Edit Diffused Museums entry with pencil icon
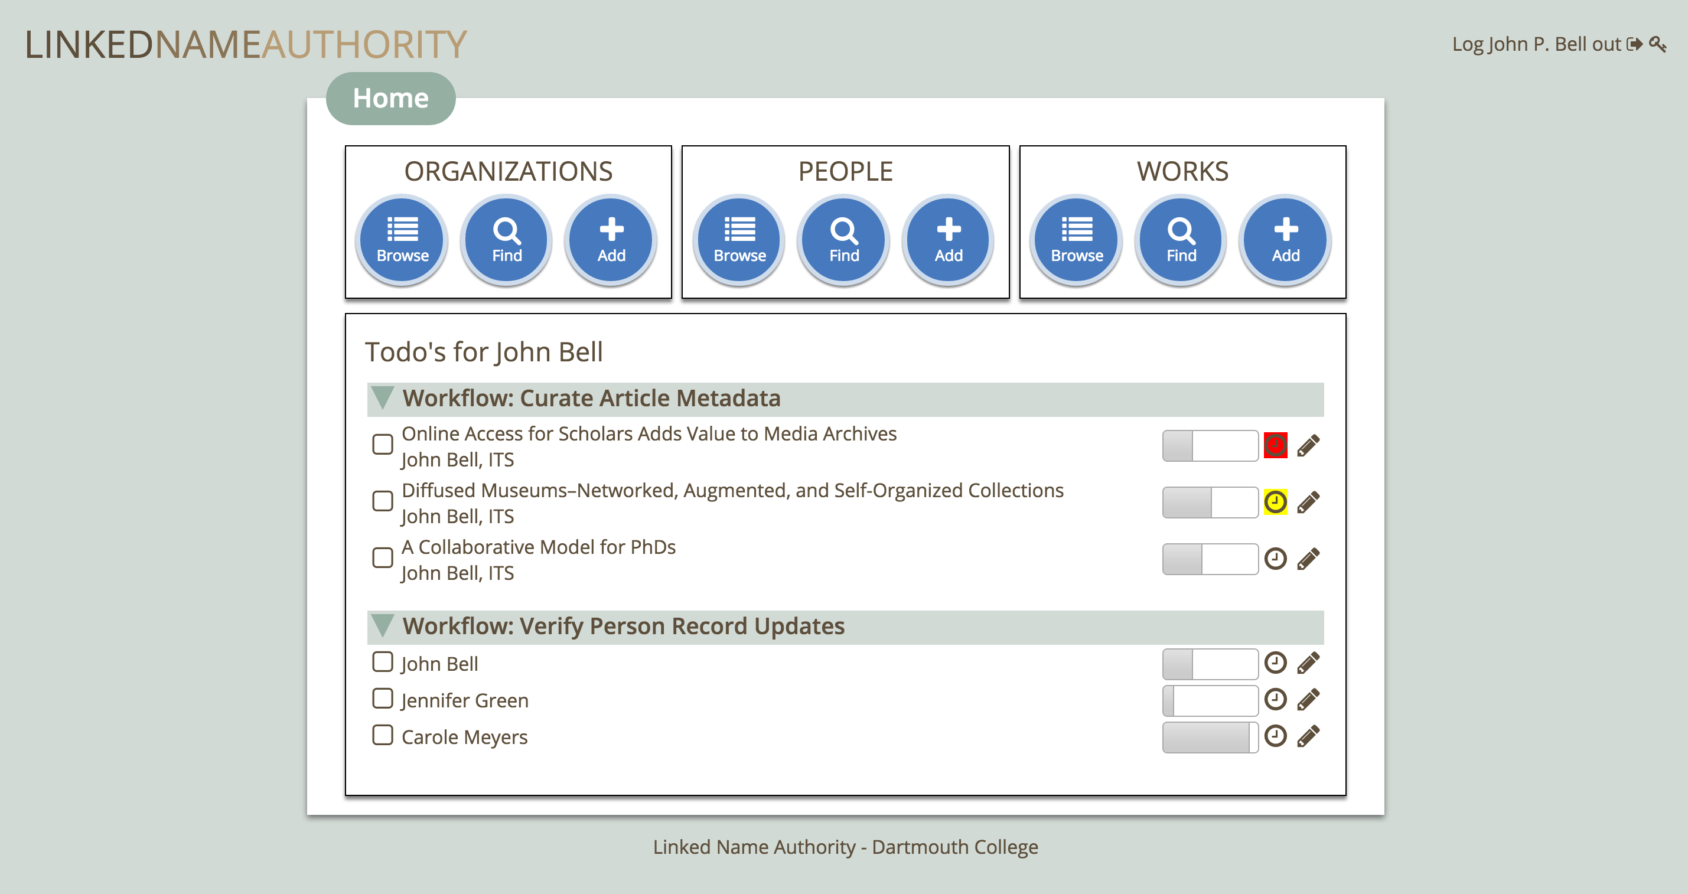 tap(1308, 503)
